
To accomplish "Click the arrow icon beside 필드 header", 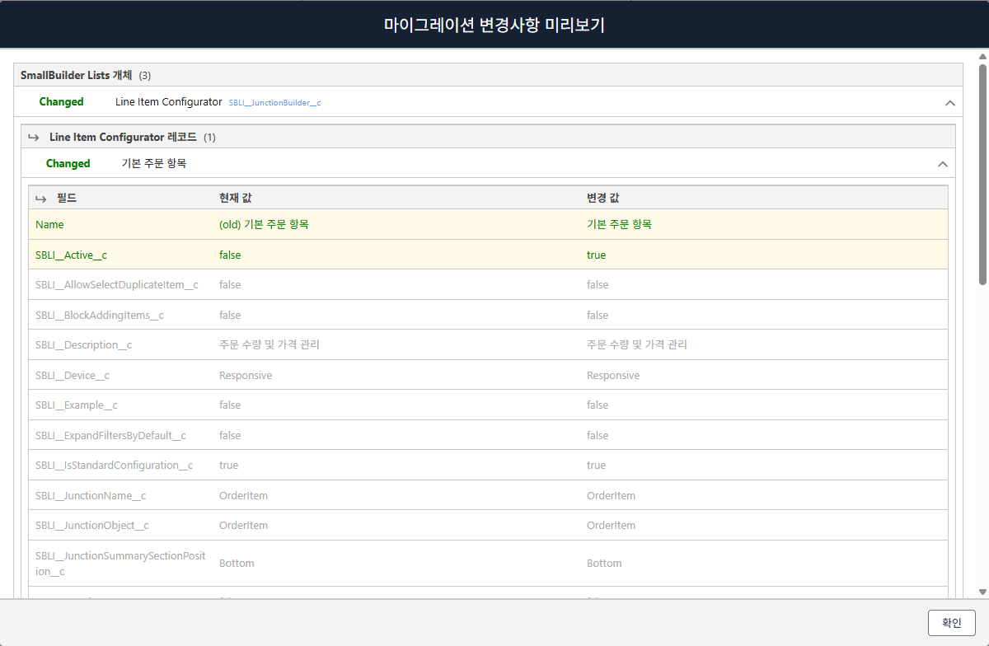I will (x=40, y=199).
